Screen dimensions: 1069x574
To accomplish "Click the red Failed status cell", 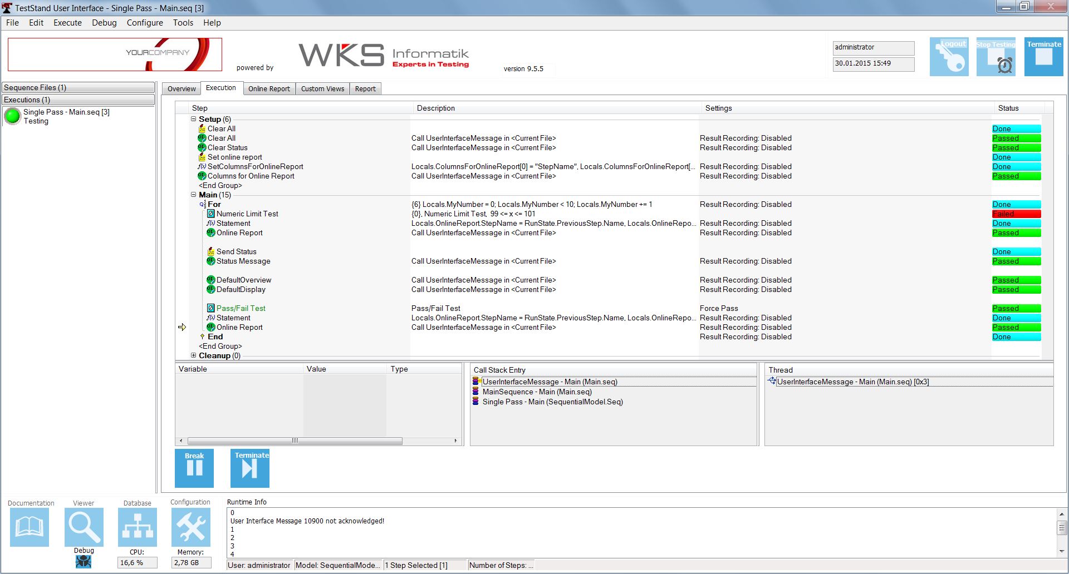I will pos(1016,214).
